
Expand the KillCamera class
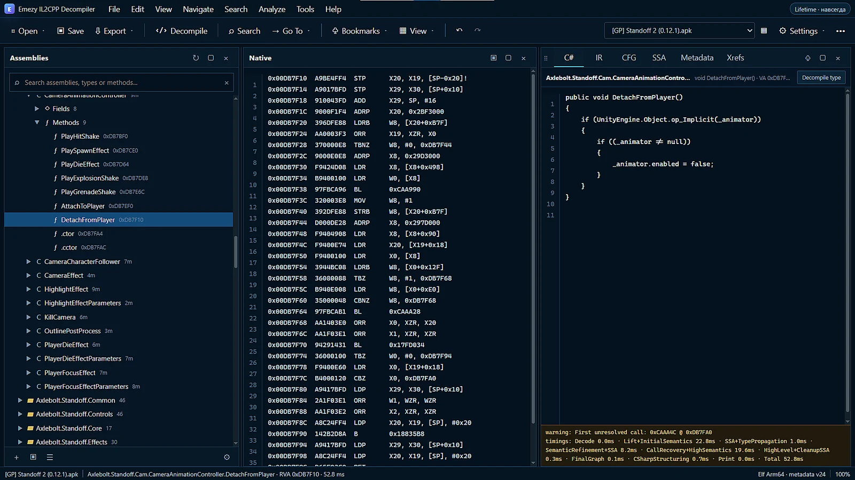[28, 317]
